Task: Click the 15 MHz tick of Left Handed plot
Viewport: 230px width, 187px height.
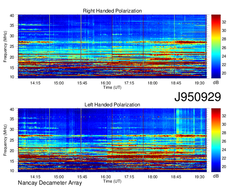Action: pos(12,162)
